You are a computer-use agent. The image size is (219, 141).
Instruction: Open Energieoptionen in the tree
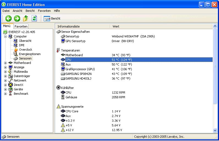(x=30, y=54)
